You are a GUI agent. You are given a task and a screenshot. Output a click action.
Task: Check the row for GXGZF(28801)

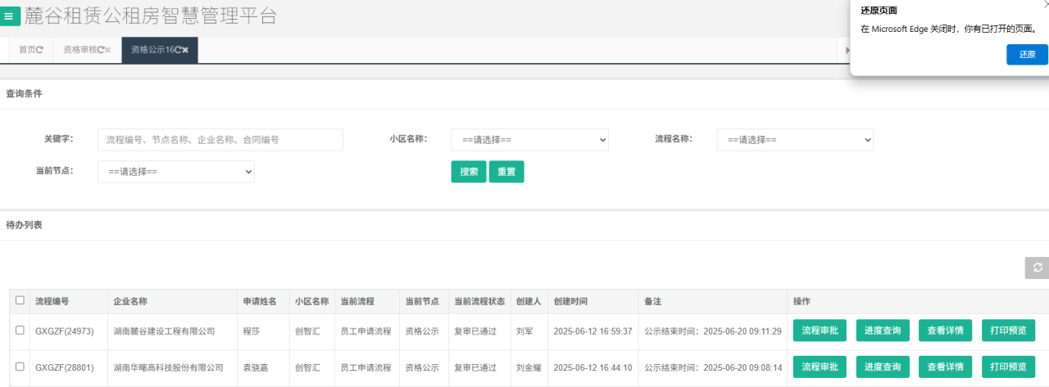(20, 367)
